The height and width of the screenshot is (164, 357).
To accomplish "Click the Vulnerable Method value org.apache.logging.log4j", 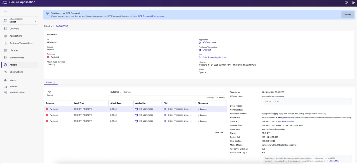I will click(294, 114).
